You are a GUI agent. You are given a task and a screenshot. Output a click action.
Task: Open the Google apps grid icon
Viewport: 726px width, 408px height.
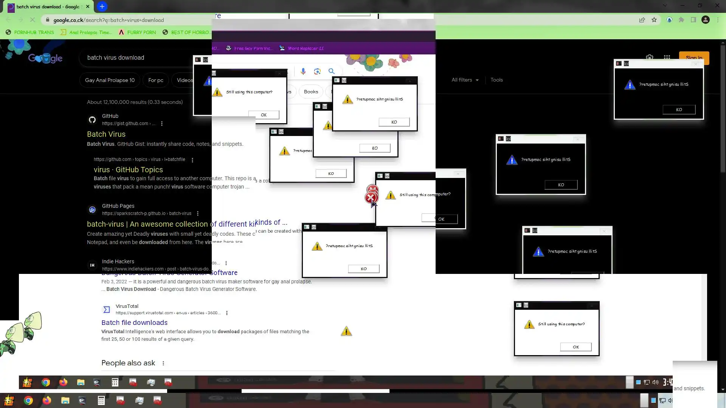pyautogui.click(x=667, y=57)
